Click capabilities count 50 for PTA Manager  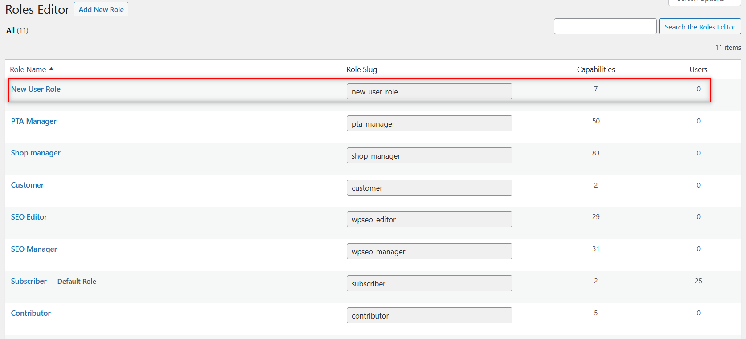(596, 121)
